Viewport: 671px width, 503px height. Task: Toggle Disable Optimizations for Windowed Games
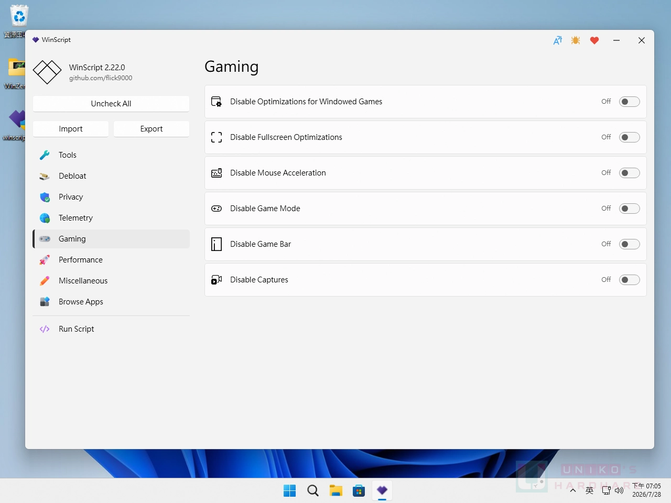tap(630, 102)
